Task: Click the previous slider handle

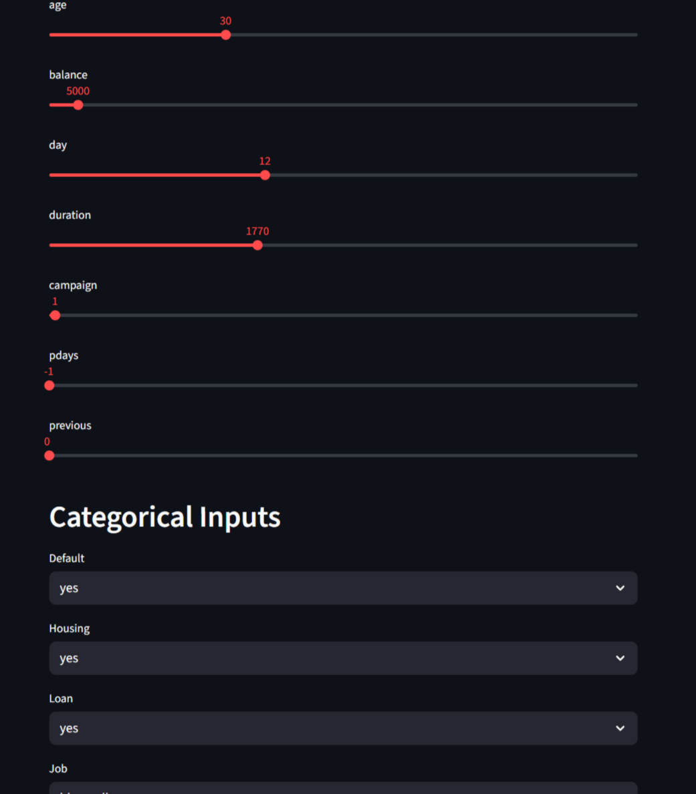Action: [49, 455]
